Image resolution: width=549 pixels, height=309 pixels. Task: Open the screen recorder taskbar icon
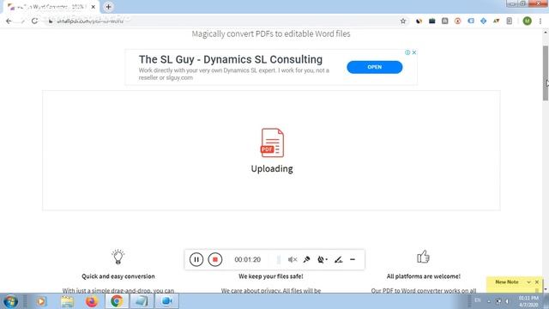pos(167,301)
